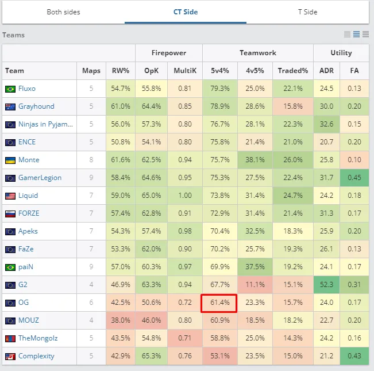Click the Europe flag beside G2

10,285
